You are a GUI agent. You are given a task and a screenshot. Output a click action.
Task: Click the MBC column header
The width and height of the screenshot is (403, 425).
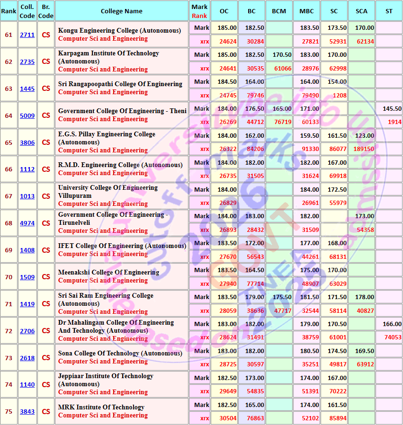[x=306, y=11]
